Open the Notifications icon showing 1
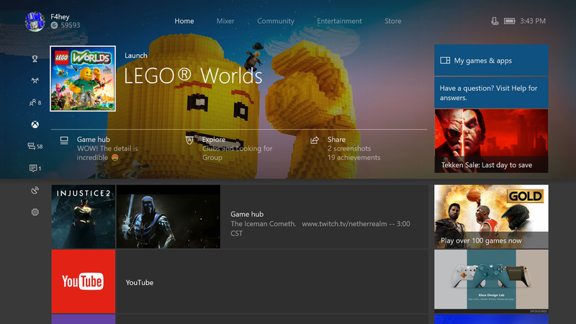576x324 pixels. 35,168
